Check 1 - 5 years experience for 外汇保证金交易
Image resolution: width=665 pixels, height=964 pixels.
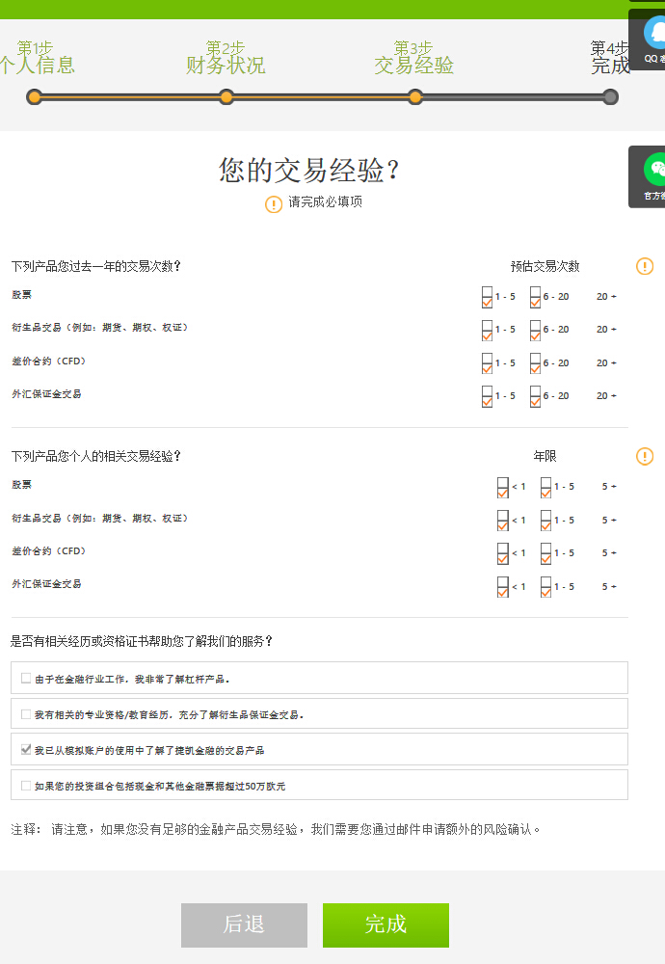point(545,587)
